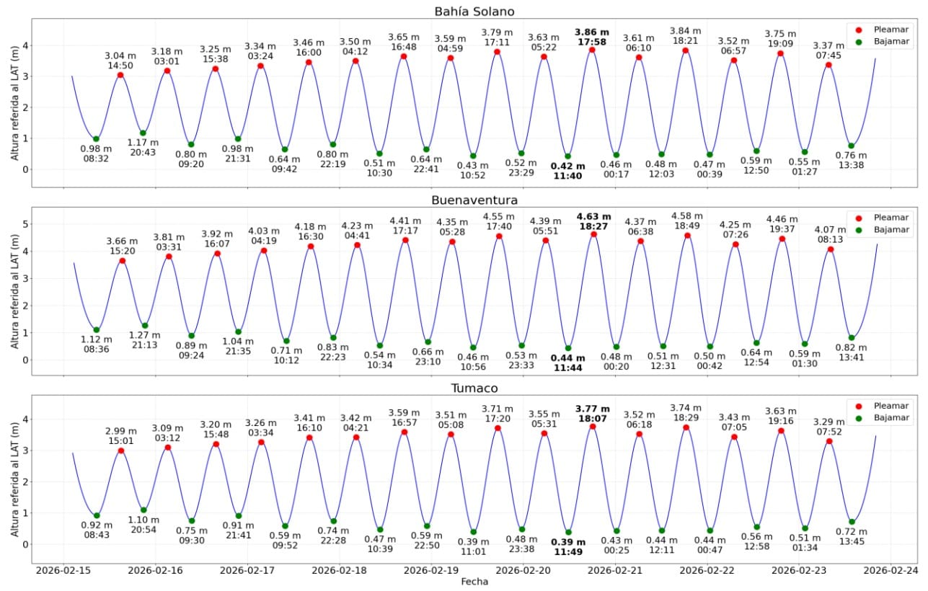Click the 3.77 m Tumaco high tide point
Viewport: 928px width, 591px height.
(593, 427)
